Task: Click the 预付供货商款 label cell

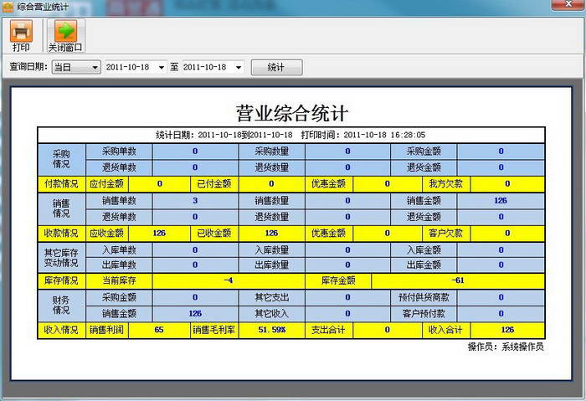Action: point(424,297)
